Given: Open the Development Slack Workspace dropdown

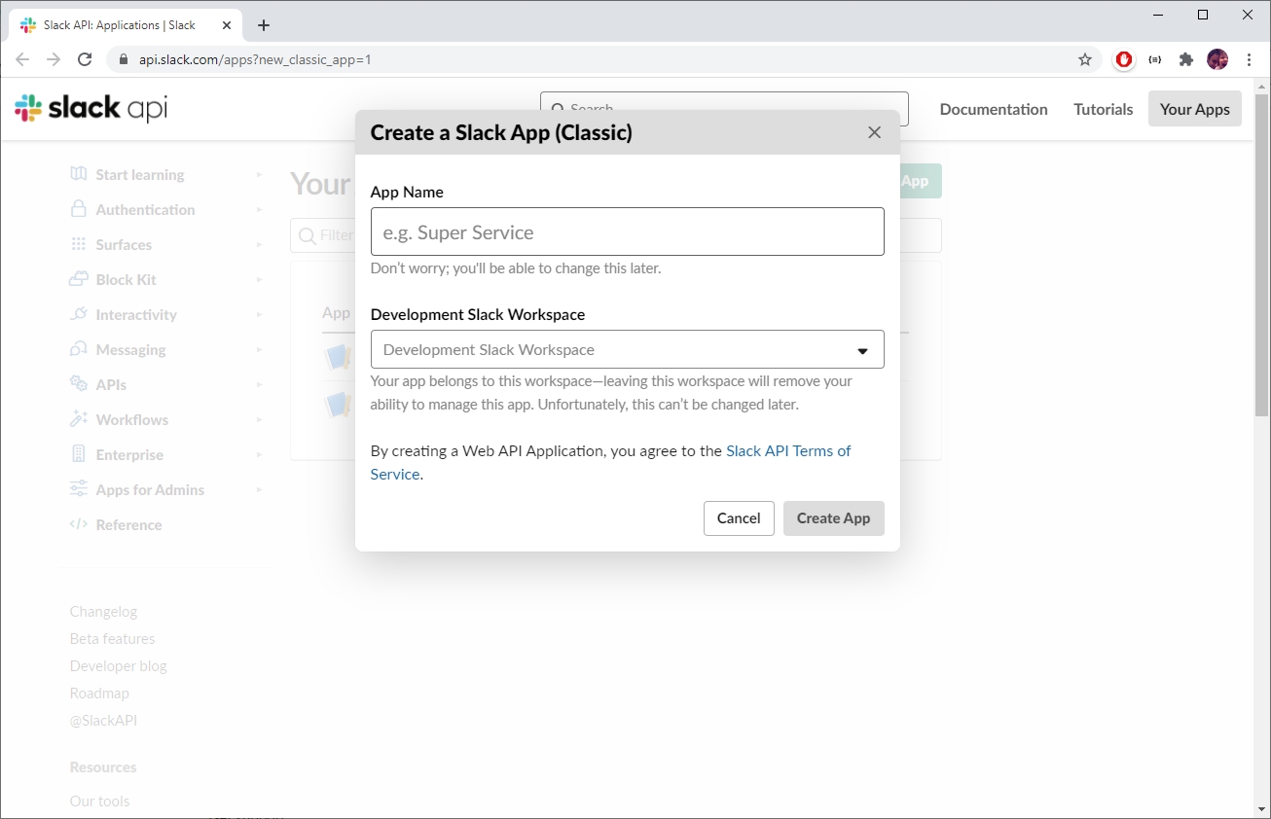Looking at the screenshot, I should tap(627, 349).
